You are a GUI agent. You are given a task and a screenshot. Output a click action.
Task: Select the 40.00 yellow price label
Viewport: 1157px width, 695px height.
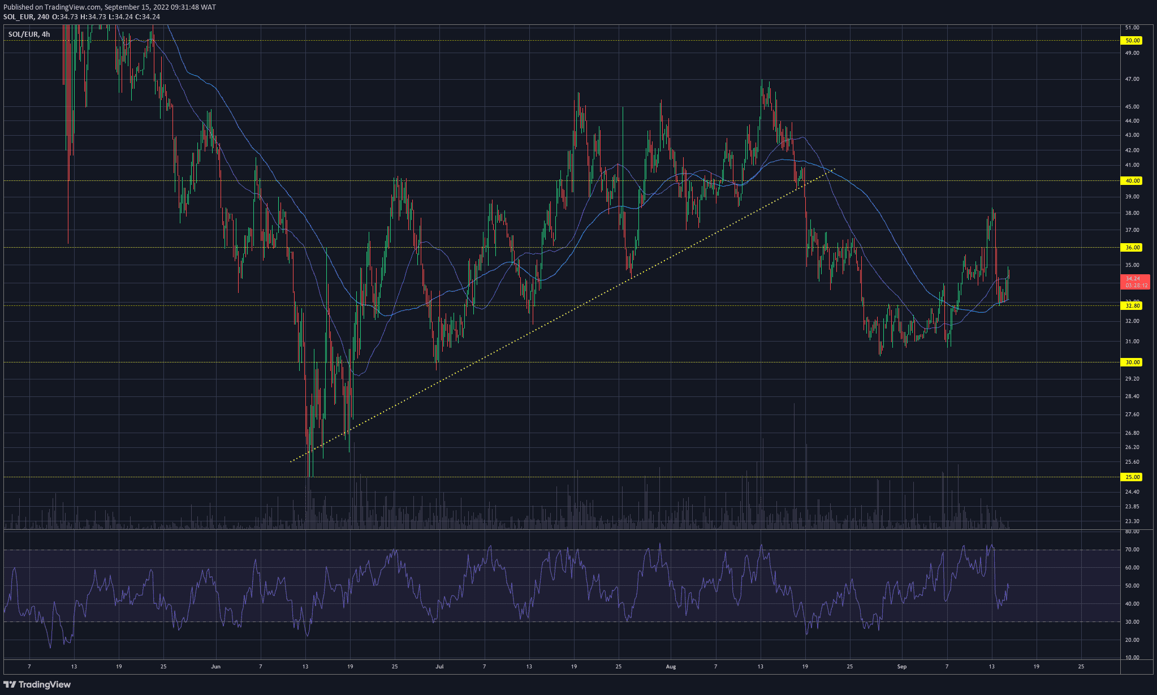pos(1132,181)
